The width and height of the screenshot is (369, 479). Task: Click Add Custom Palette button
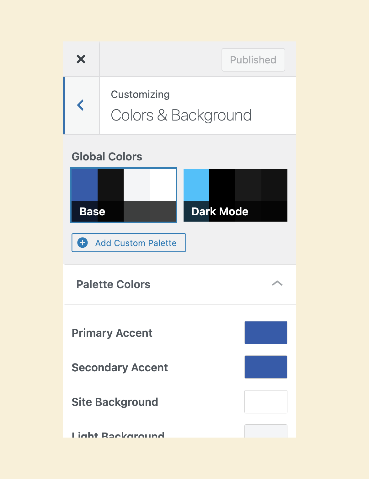129,243
